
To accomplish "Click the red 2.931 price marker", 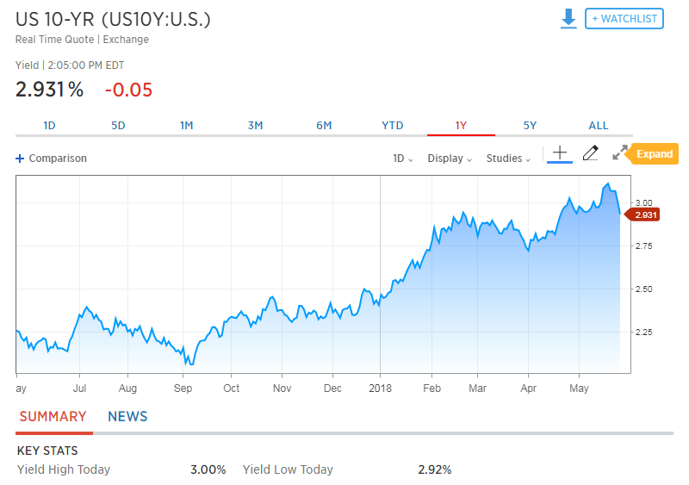I will pos(646,215).
